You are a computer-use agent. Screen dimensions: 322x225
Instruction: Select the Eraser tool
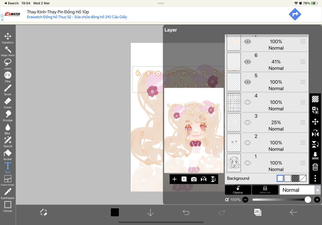8,103
